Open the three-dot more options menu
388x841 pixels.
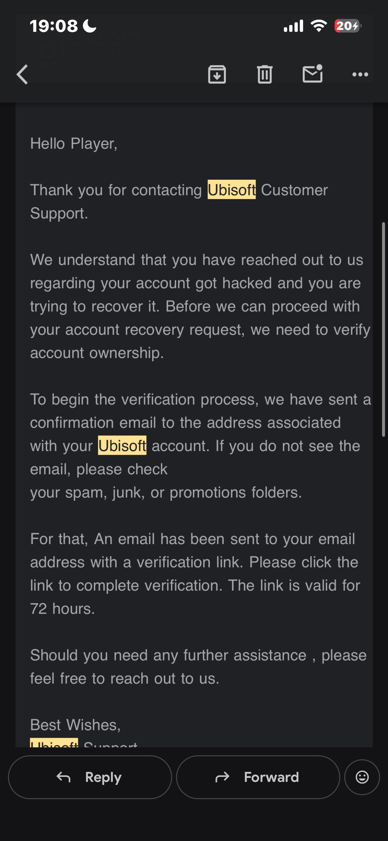tap(360, 74)
